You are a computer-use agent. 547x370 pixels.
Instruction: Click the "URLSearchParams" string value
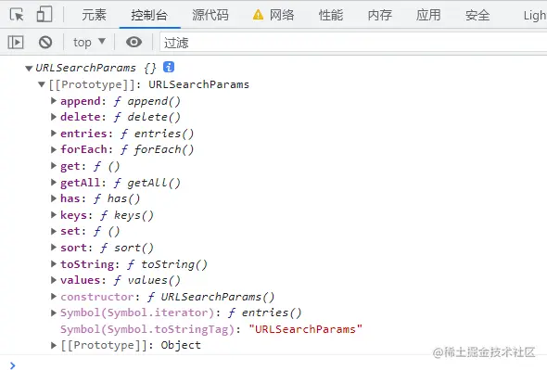[x=305, y=329]
